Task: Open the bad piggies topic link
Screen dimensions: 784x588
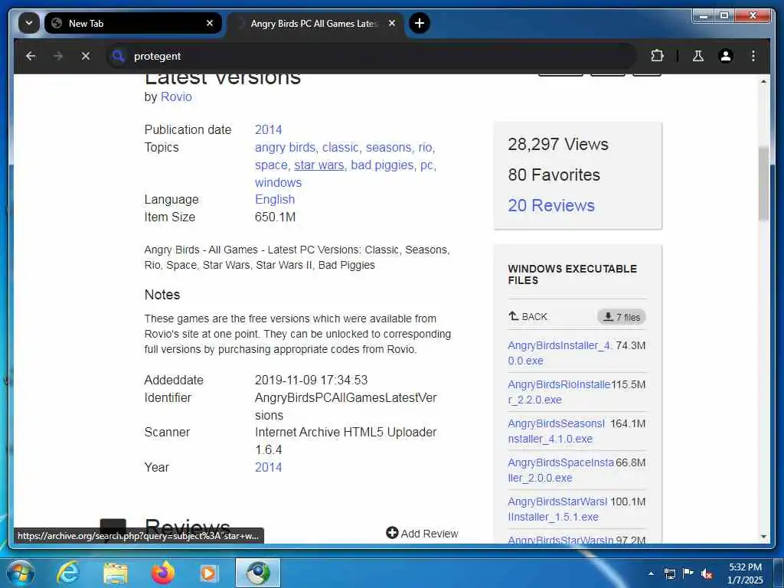Action: tap(382, 165)
